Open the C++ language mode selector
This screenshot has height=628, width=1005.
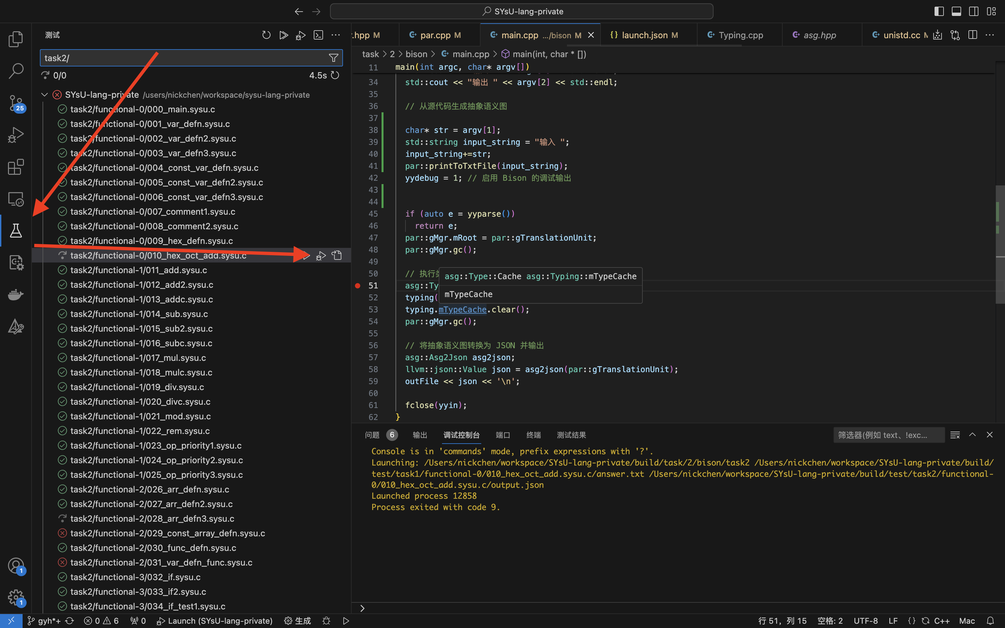pyautogui.click(x=942, y=621)
